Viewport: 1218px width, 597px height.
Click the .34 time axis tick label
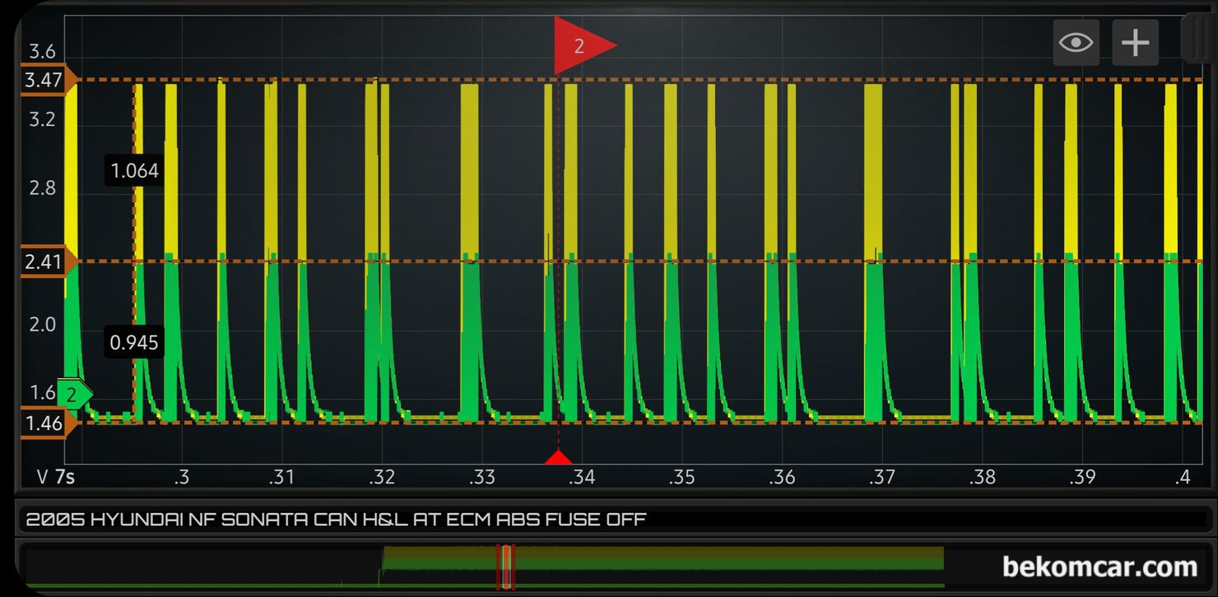pyautogui.click(x=581, y=477)
